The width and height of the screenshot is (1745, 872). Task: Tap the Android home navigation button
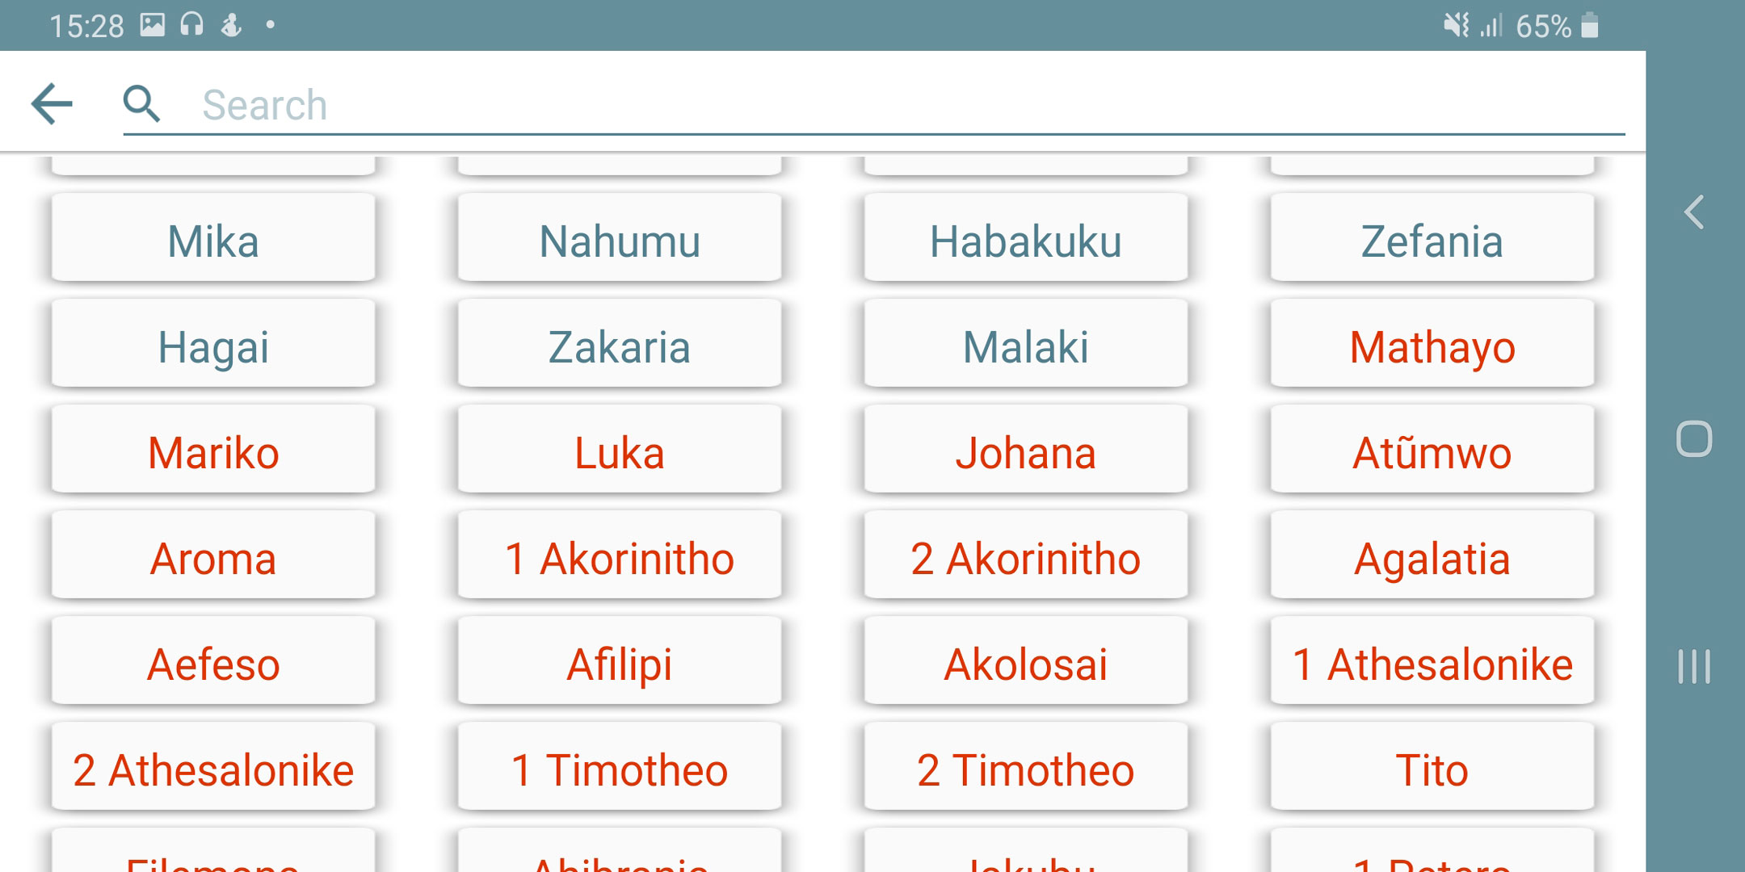[x=1694, y=439]
